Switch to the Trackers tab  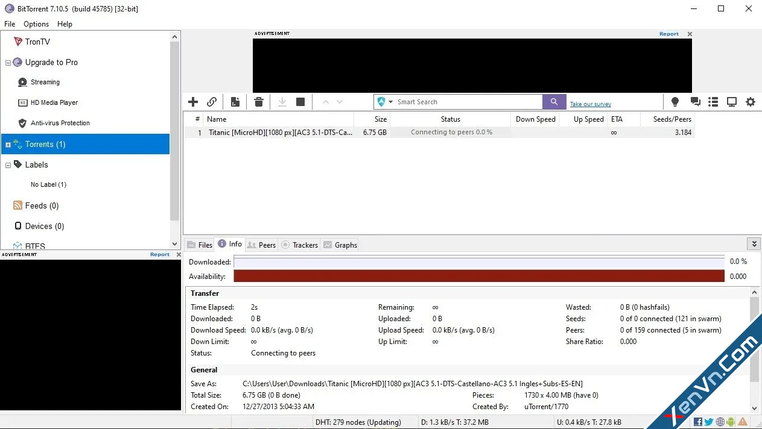(x=300, y=245)
